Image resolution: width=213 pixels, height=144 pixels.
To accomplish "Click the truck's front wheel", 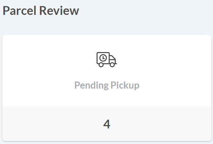I will (x=111, y=65).
